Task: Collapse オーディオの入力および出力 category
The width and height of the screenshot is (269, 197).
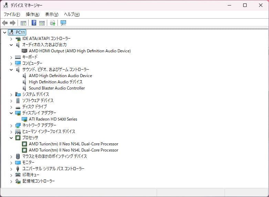Action: [x=11, y=45]
